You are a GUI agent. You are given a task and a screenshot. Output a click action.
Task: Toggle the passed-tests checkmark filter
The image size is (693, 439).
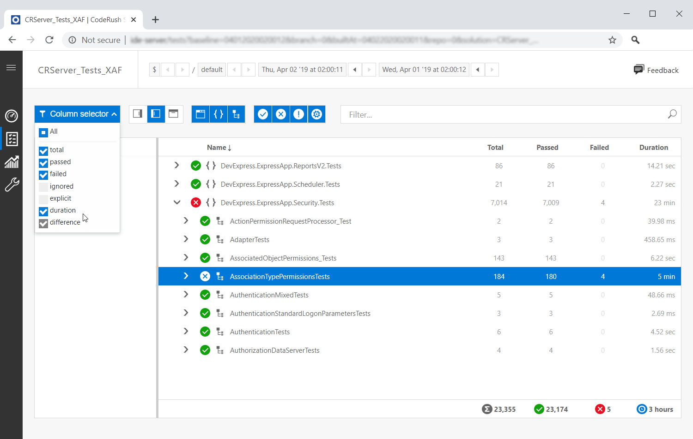click(262, 114)
